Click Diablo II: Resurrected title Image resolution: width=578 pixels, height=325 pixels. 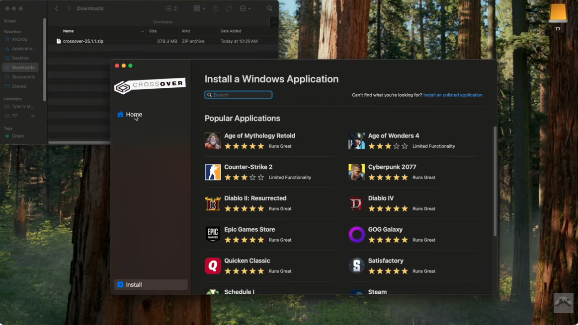click(255, 198)
